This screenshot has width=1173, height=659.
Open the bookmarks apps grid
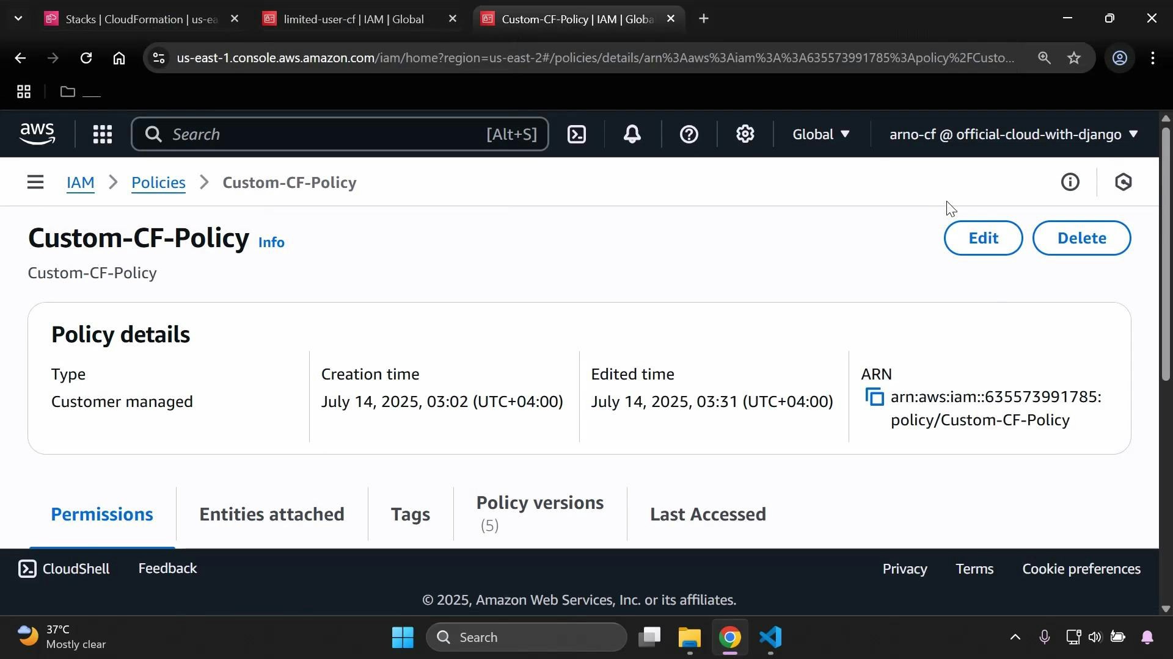tap(24, 92)
